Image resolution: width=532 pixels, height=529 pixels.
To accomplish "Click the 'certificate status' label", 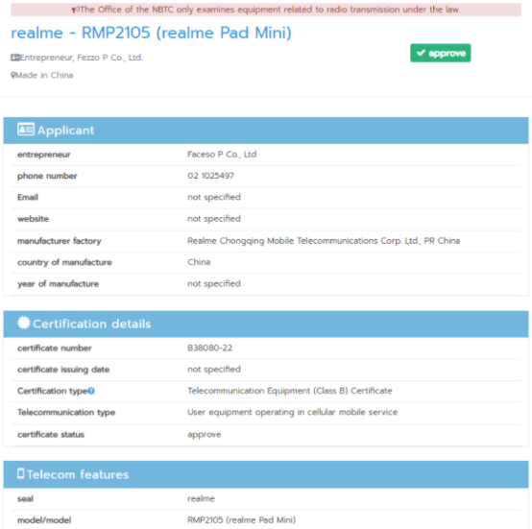I will coord(51,435).
